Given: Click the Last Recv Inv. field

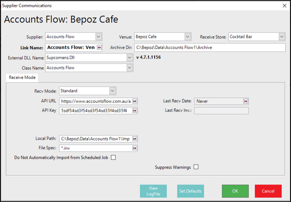Looking at the screenshot, I should click(222, 111).
